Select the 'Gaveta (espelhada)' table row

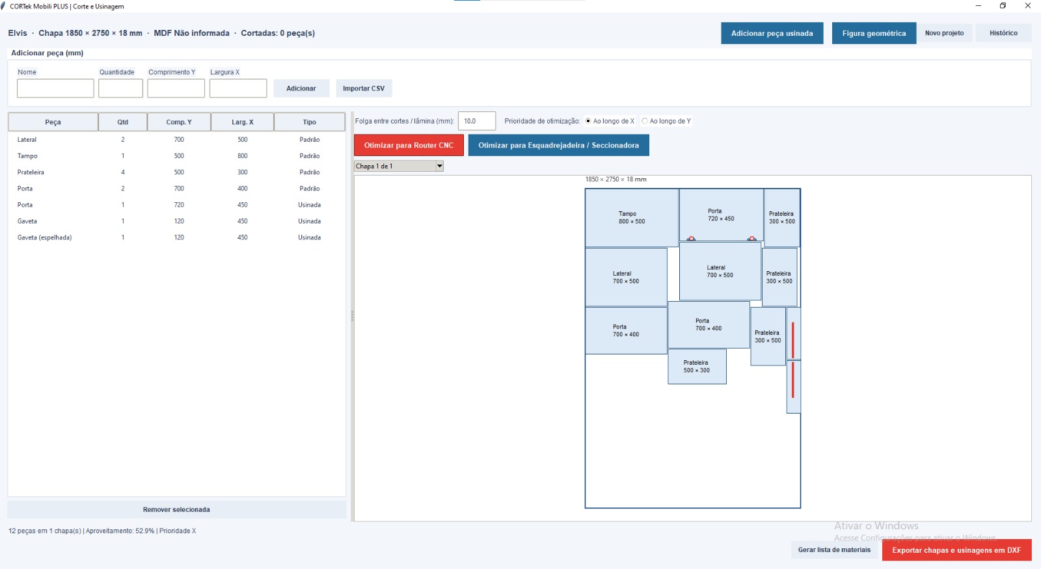[176, 237]
